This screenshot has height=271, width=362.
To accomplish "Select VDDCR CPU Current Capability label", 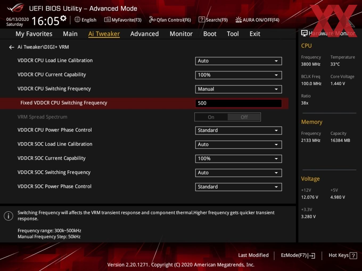I will (52, 75).
